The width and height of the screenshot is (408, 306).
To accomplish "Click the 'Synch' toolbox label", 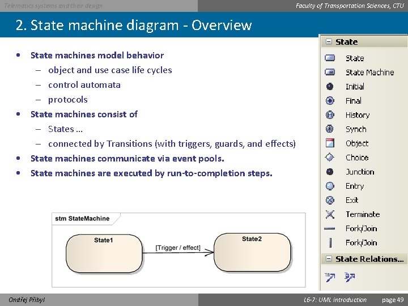I will pos(356,129).
